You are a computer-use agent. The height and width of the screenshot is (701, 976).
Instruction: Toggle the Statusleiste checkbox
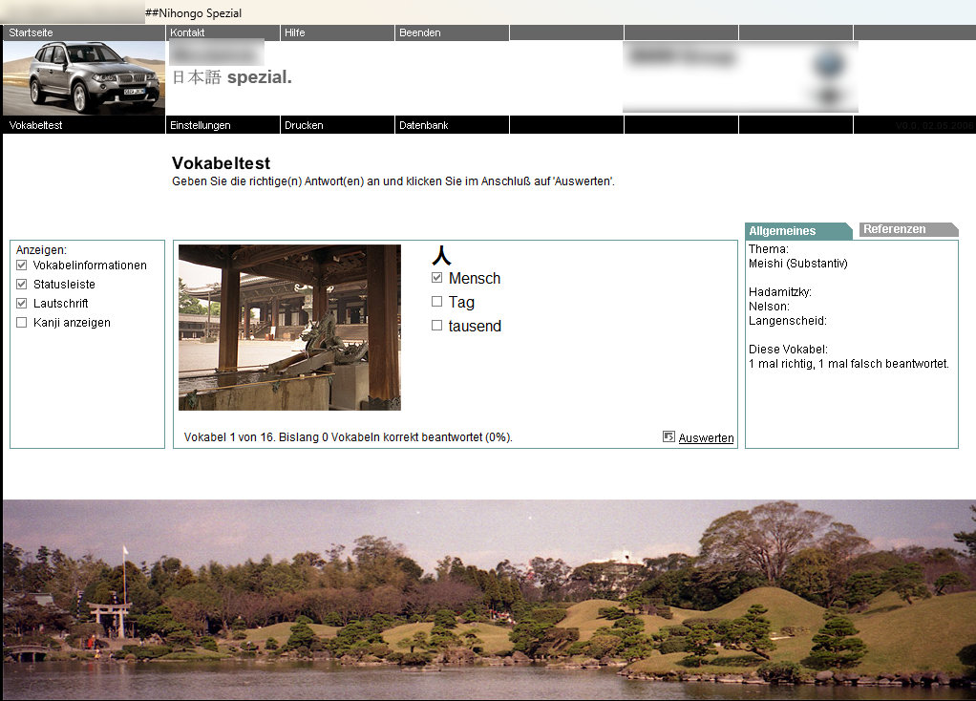[22, 285]
